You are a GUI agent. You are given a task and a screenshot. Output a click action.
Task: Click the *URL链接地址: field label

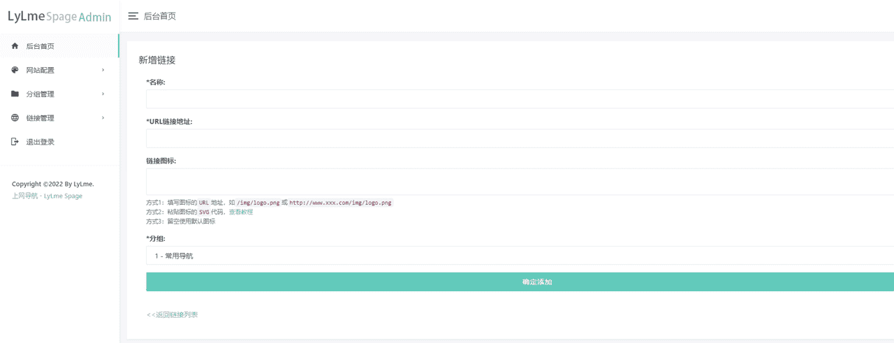click(169, 122)
